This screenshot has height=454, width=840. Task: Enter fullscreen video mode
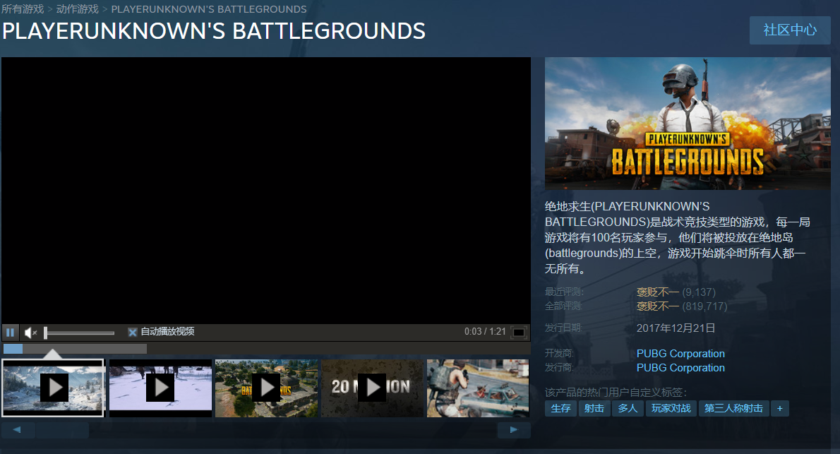tap(519, 333)
